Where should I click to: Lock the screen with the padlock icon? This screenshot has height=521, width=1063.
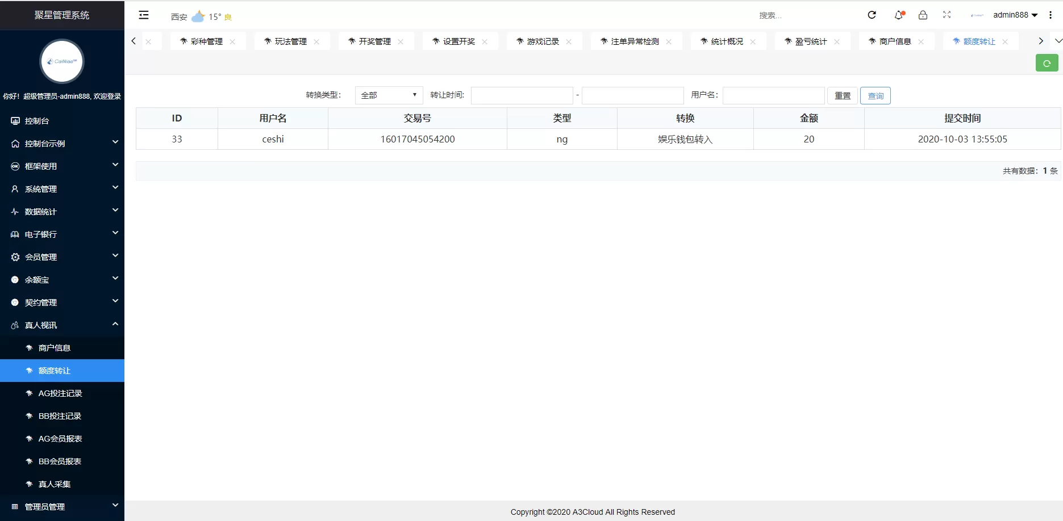point(923,15)
